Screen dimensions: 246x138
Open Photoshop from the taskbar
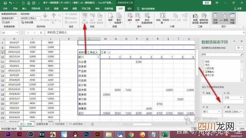[86, 134]
